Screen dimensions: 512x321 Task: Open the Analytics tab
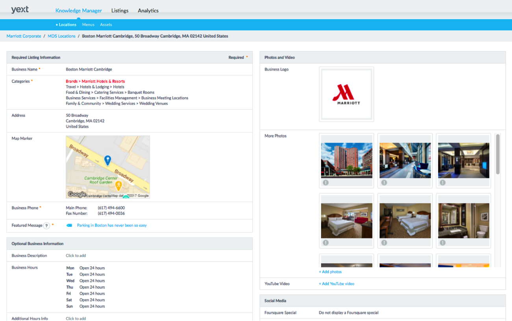click(148, 11)
